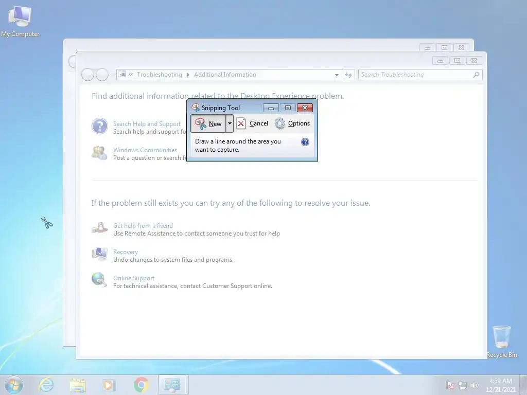Expand the address bar history dropdown
The width and height of the screenshot is (527, 395).
[x=337, y=75]
